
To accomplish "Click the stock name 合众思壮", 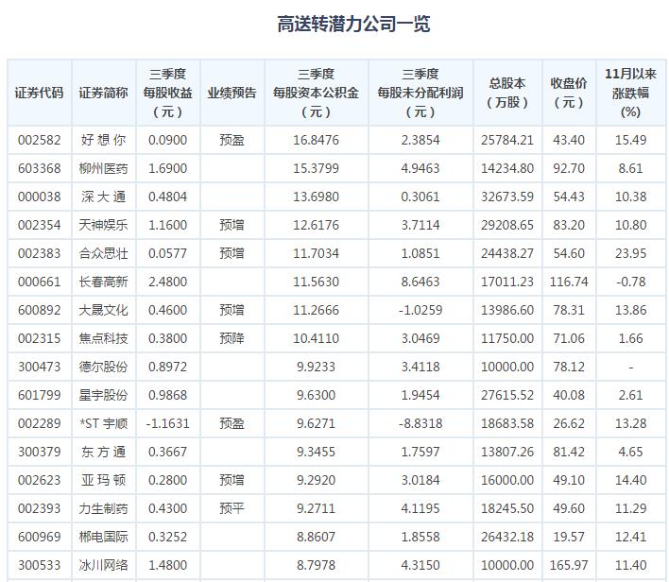I will pyautogui.click(x=103, y=253).
